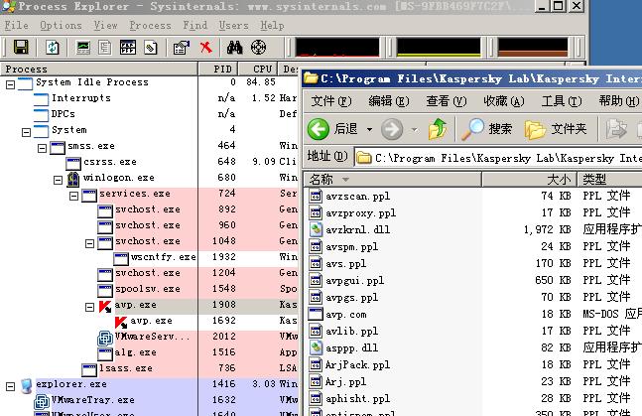Toggle the process tree view icon
Viewport: 642px width, 416px height.
105,47
